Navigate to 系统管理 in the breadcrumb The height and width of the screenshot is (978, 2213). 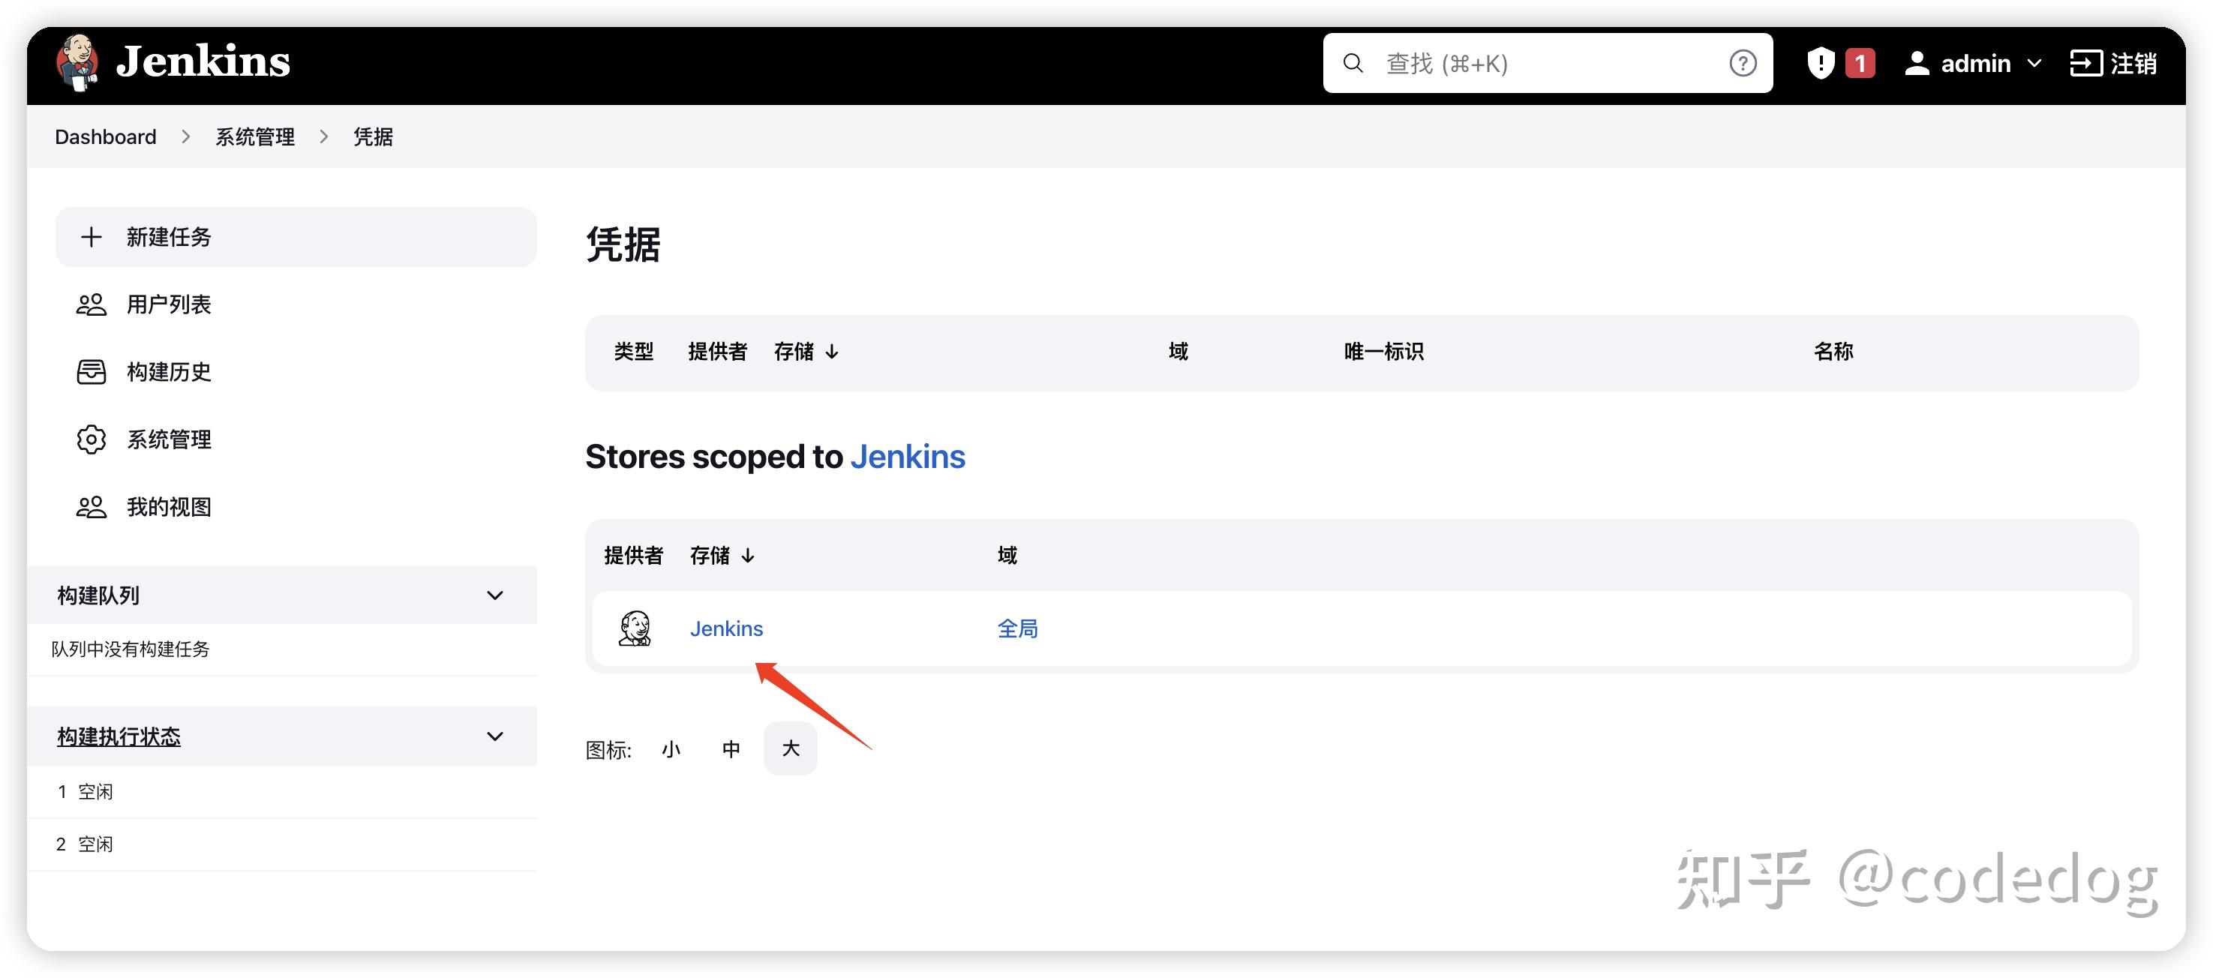pos(254,136)
